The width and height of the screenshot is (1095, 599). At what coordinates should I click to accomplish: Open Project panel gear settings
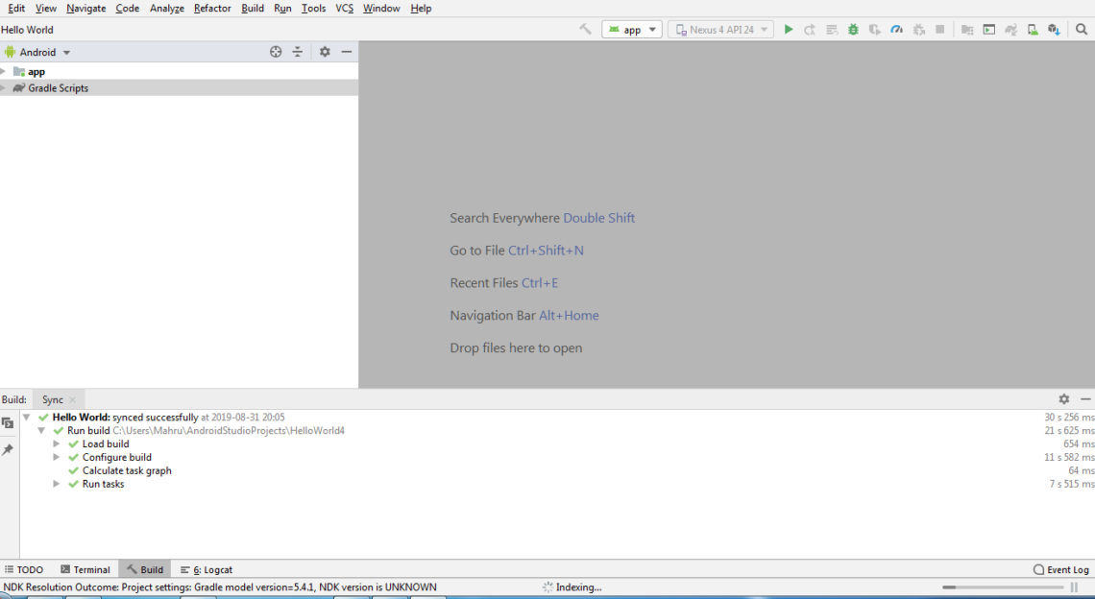[325, 52]
